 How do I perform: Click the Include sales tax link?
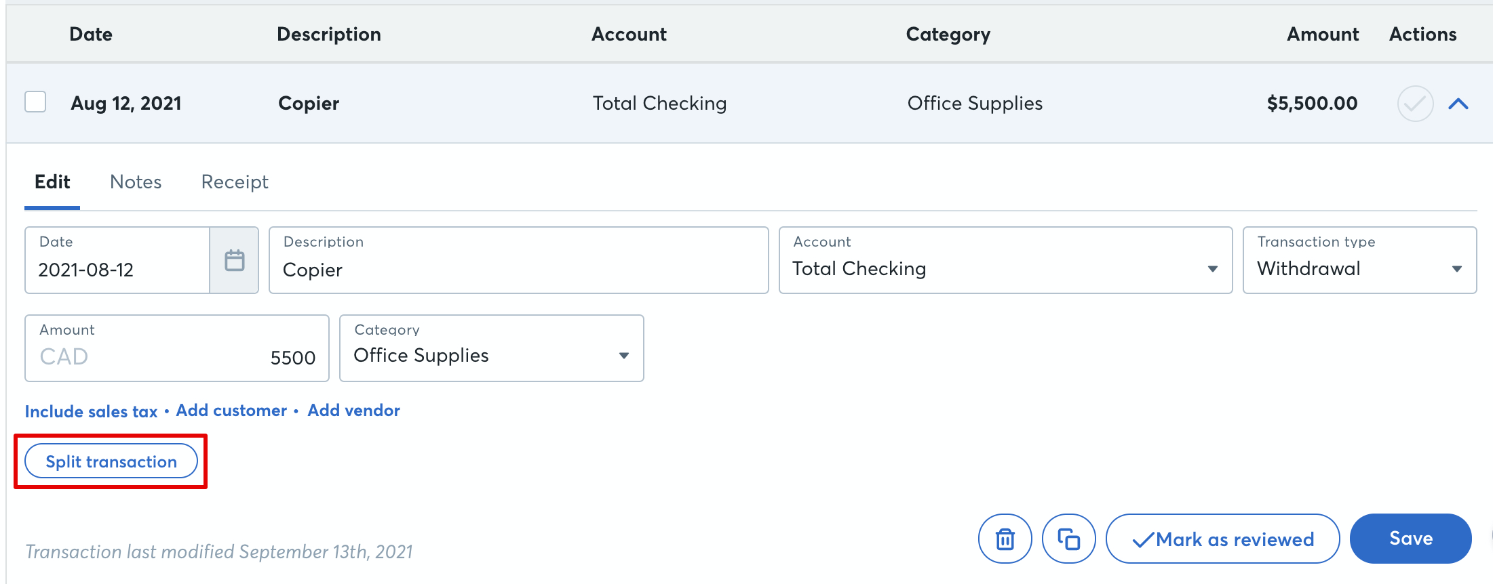91,411
